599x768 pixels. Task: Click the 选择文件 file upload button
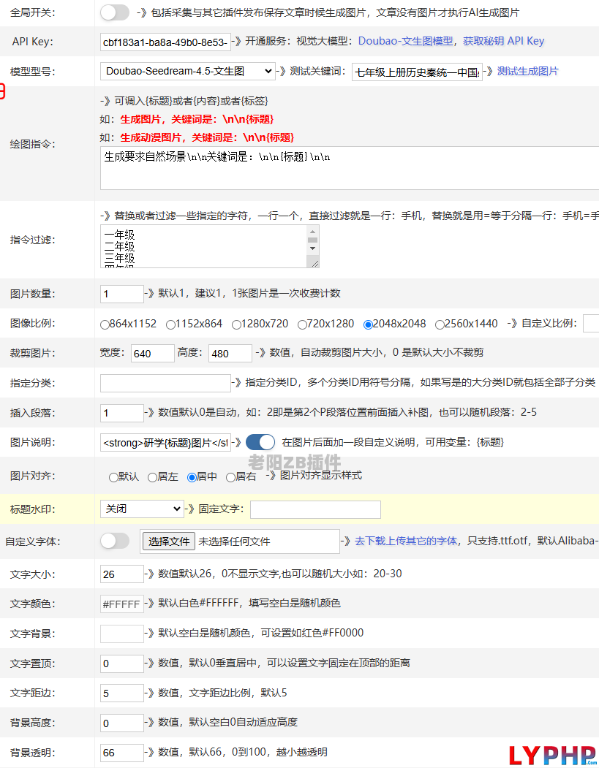(x=169, y=541)
